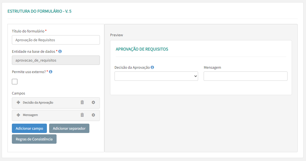Image resolution: width=306 pixels, height=161 pixels.
Task: Open settings gear for Mensagem field
Action: [93, 115]
